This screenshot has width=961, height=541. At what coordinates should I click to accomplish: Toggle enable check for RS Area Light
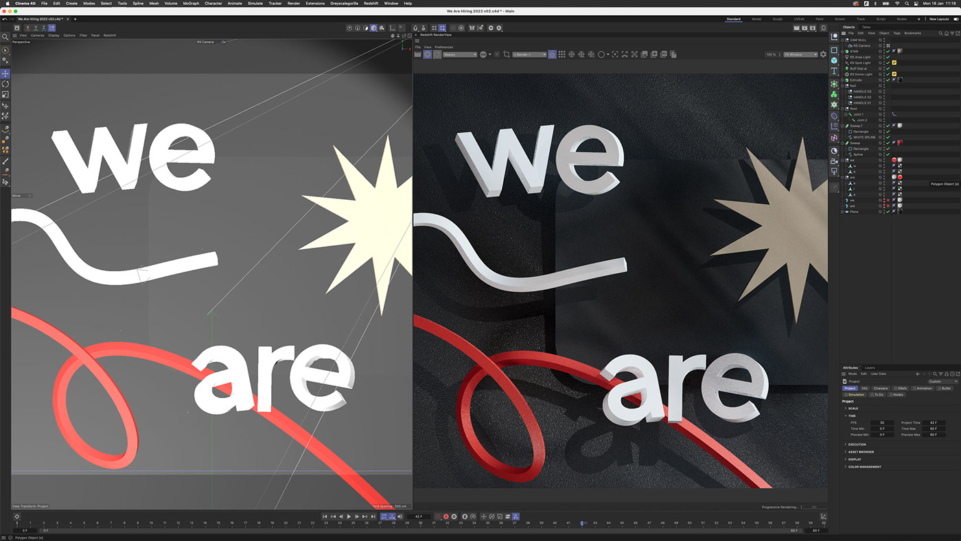888,57
